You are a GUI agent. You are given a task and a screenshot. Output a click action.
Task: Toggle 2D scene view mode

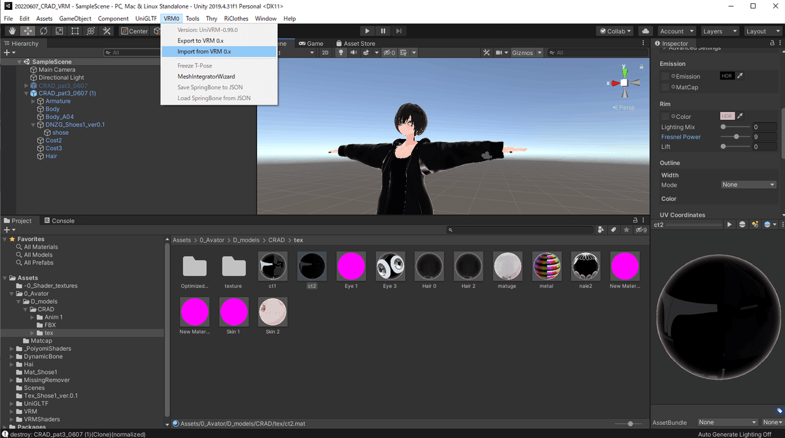pyautogui.click(x=325, y=52)
